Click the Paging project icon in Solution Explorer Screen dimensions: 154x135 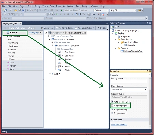tap(116, 33)
